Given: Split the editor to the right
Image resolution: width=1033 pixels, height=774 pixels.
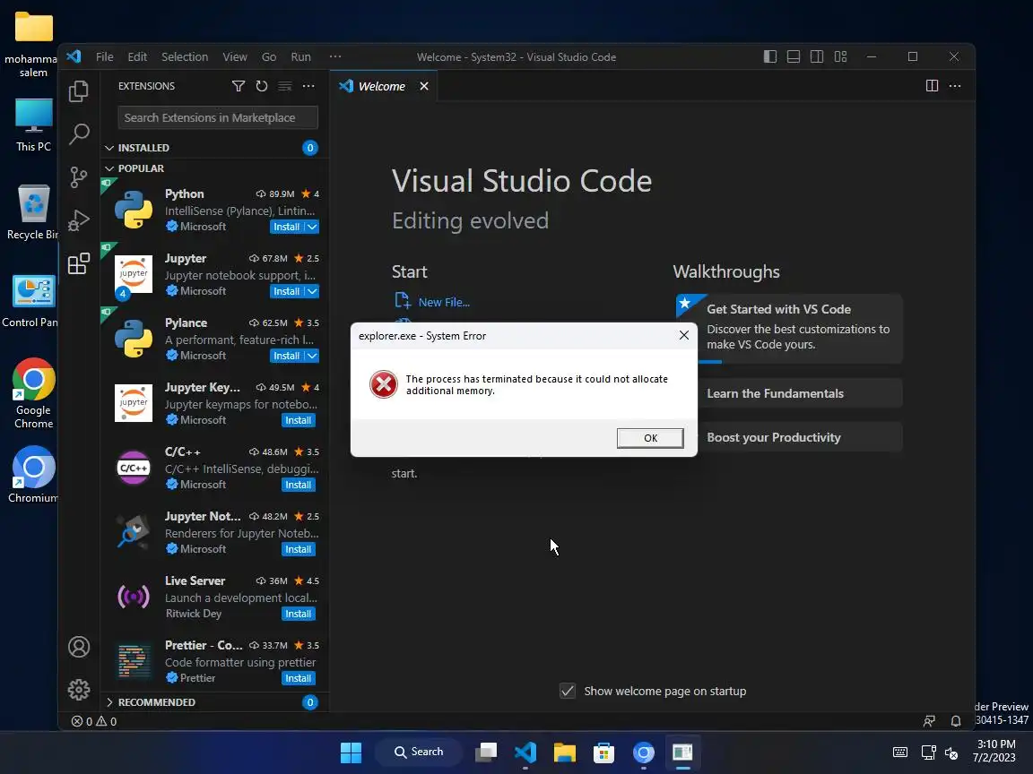Looking at the screenshot, I should tap(932, 86).
